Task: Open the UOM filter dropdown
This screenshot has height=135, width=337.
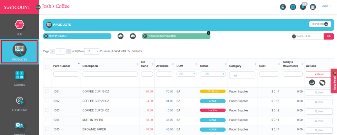Action: (x=186, y=74)
